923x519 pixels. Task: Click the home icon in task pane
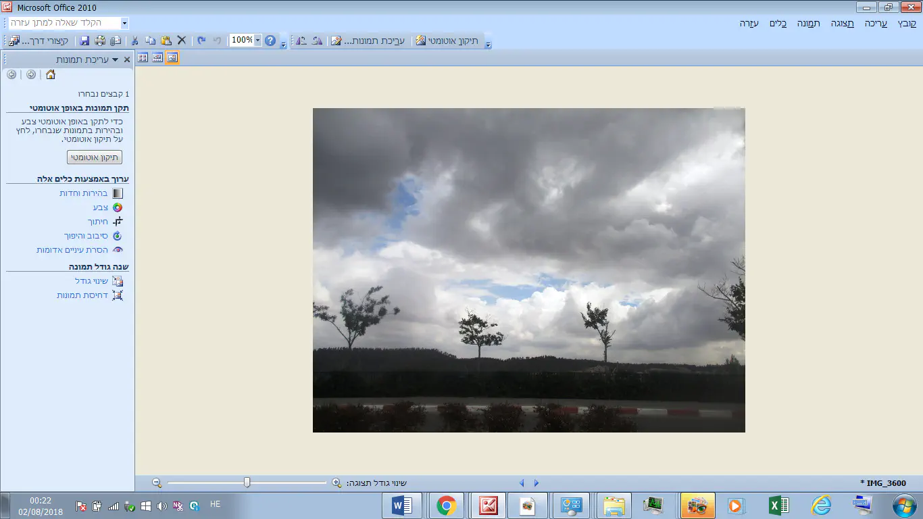[x=51, y=74]
